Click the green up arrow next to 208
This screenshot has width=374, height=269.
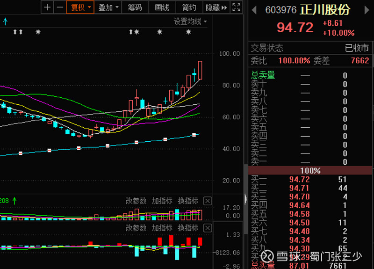[x=14, y=201]
